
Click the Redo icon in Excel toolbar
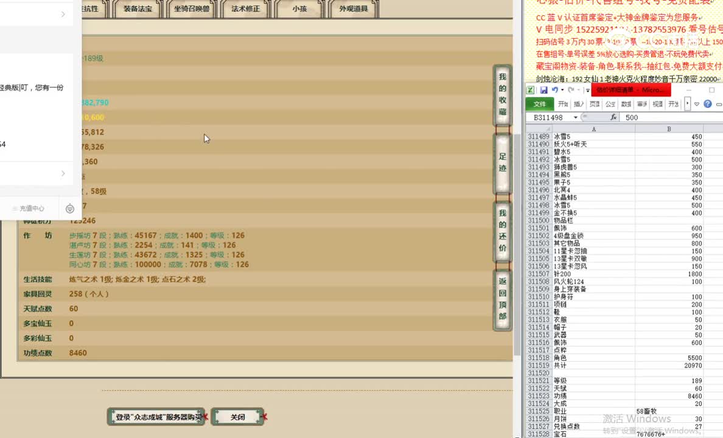pyautogui.click(x=572, y=89)
